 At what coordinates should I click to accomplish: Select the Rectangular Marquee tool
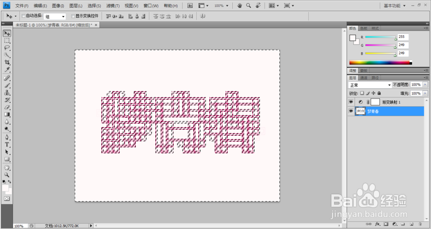pyautogui.click(x=7, y=40)
